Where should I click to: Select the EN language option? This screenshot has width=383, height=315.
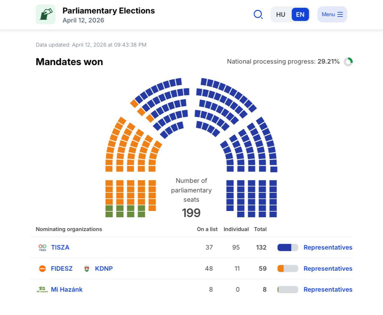(300, 14)
